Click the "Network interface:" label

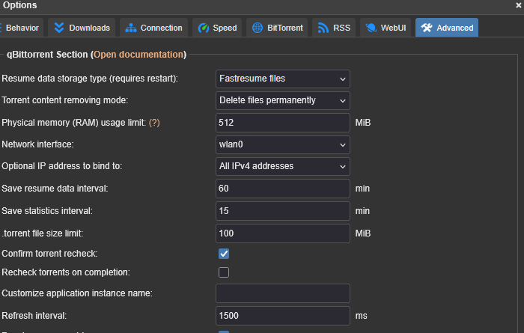[x=37, y=144]
